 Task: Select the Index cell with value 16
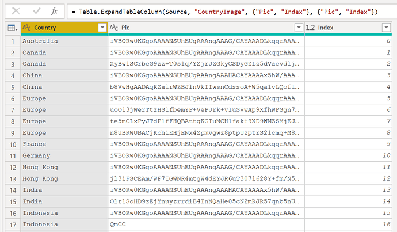point(348,225)
